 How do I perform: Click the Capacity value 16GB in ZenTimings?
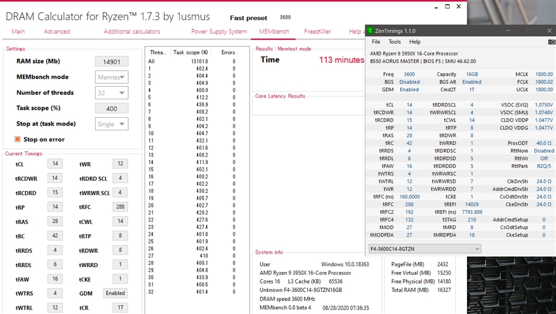tap(472, 74)
